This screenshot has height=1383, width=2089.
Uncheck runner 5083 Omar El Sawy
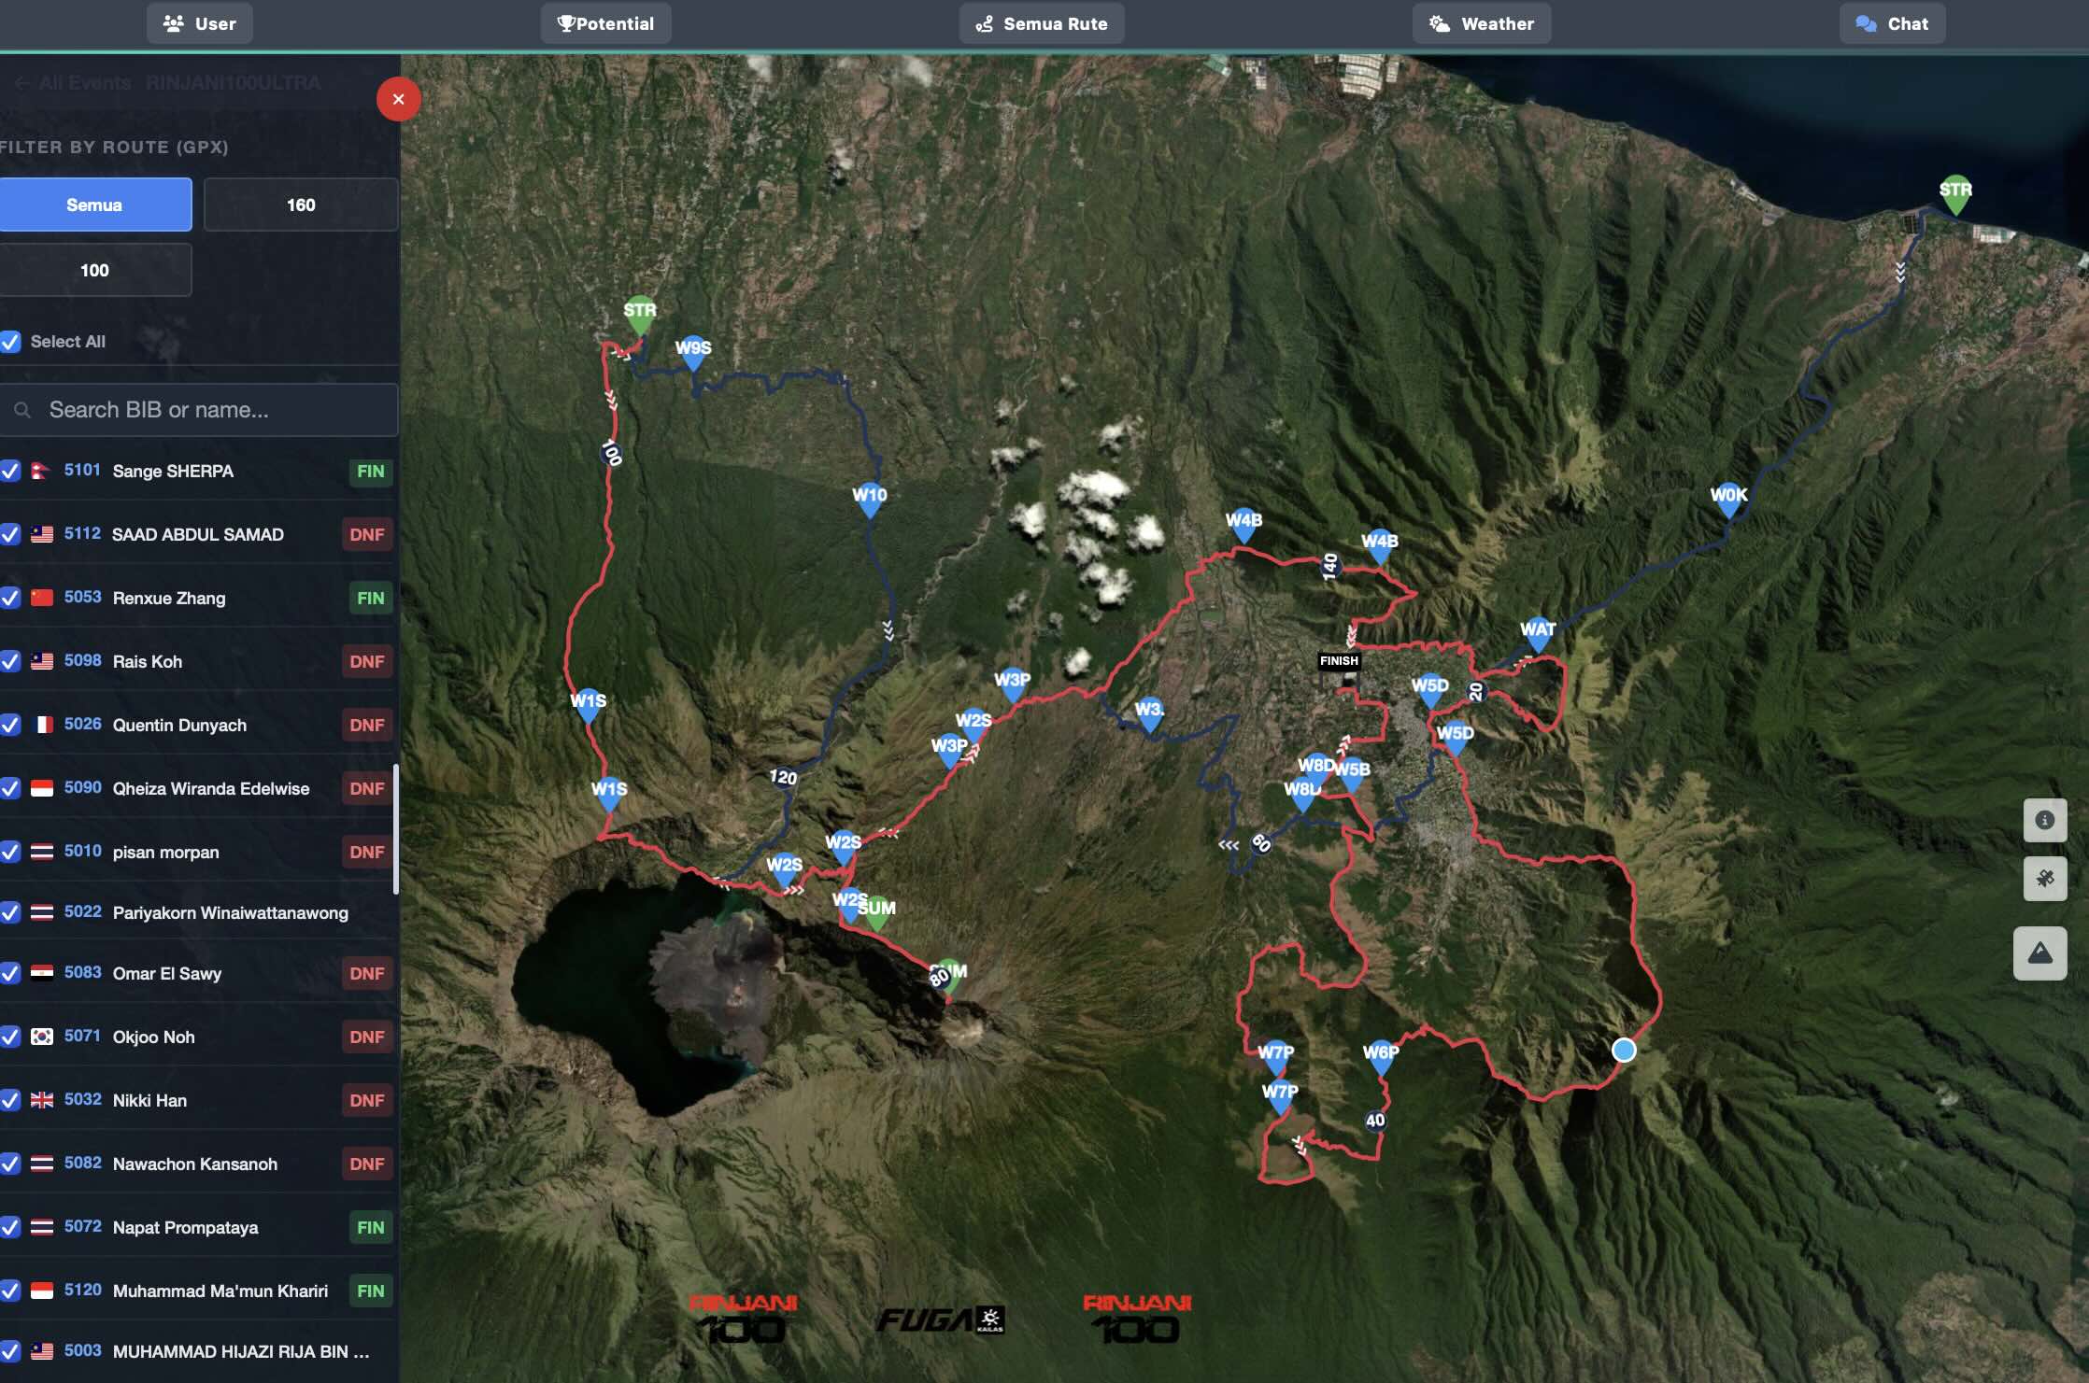10,973
